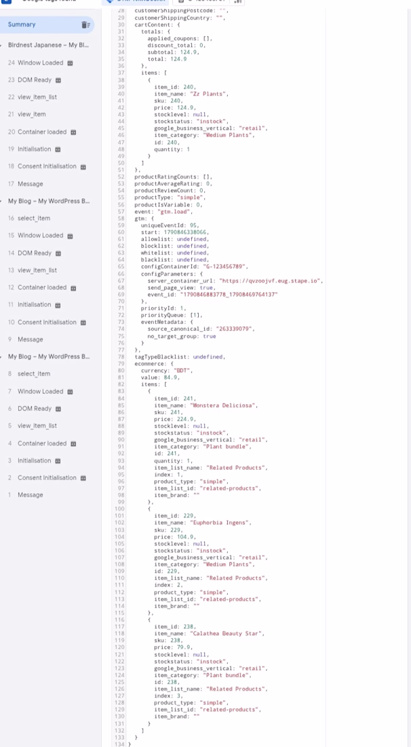The height and width of the screenshot is (747, 411).
Task: Click the API icon beside 20 Container loaded
Action: tap(73, 132)
